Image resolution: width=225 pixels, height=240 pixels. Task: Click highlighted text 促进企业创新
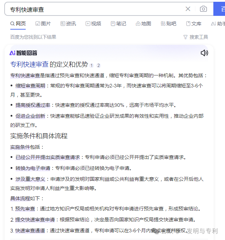[x=30, y=116]
